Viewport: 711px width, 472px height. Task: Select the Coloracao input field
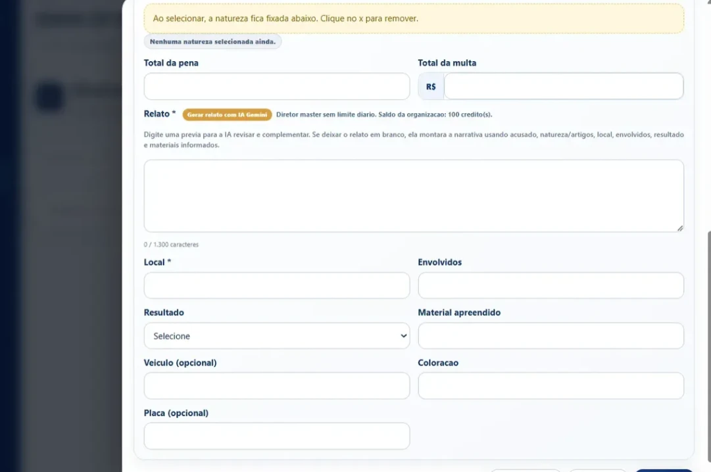tap(551, 386)
